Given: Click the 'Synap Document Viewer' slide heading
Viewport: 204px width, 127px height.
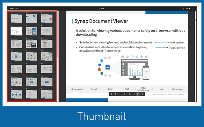Looking at the screenshot, I should [101, 21].
